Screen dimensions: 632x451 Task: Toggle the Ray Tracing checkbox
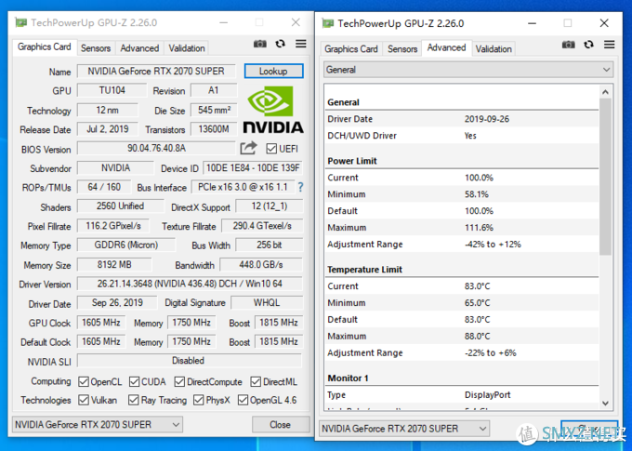click(134, 400)
